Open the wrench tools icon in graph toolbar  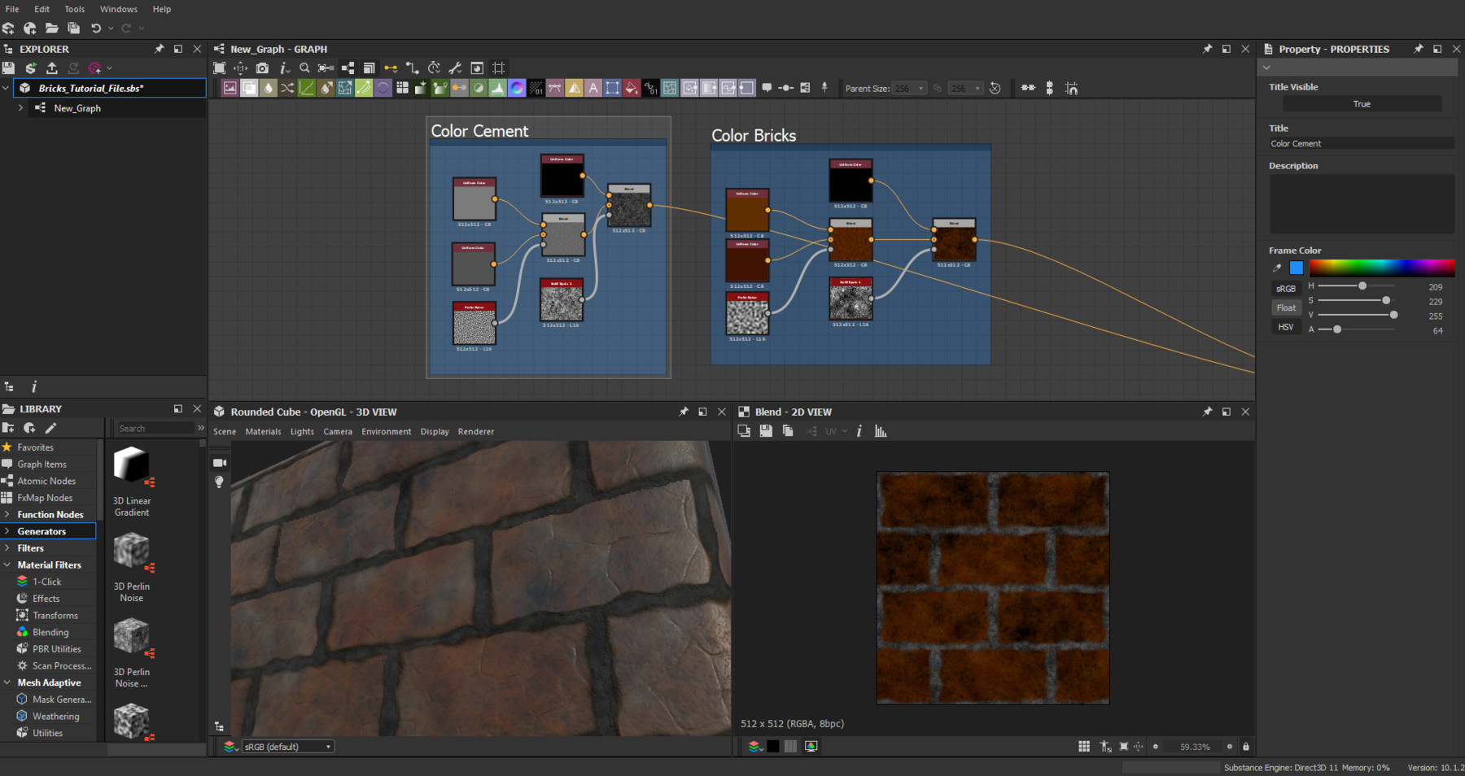[456, 68]
